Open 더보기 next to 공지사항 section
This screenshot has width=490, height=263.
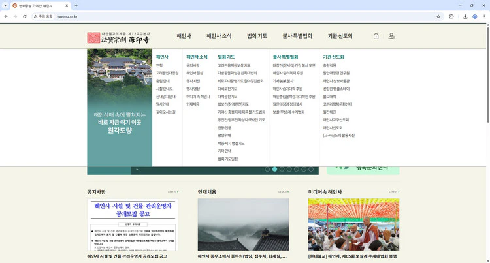tap(173, 192)
